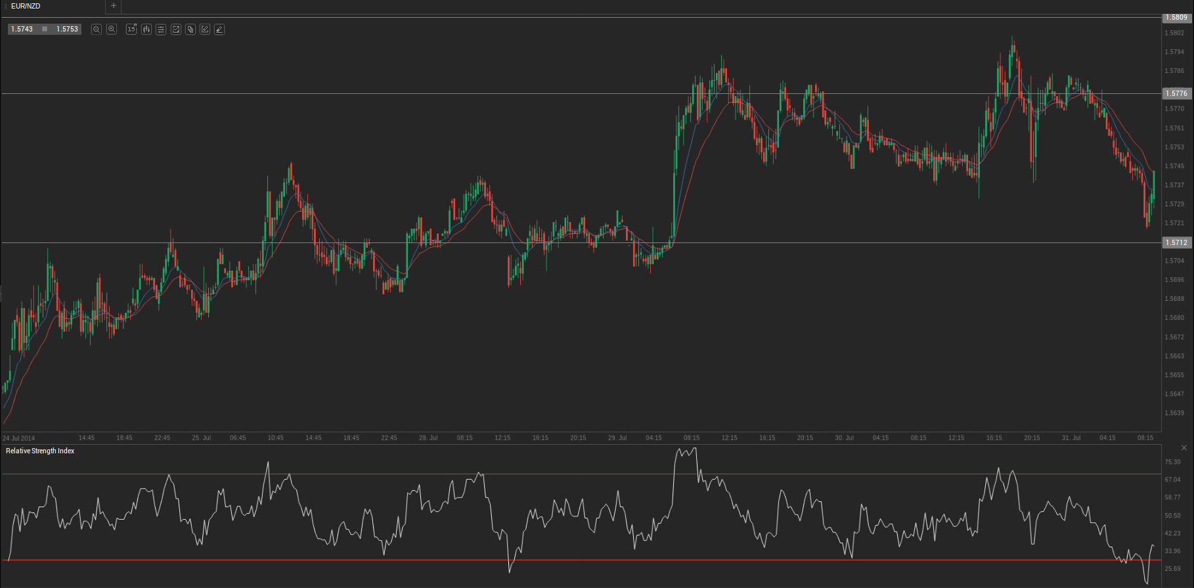Click the 1.5743 bid price

click(x=22, y=30)
